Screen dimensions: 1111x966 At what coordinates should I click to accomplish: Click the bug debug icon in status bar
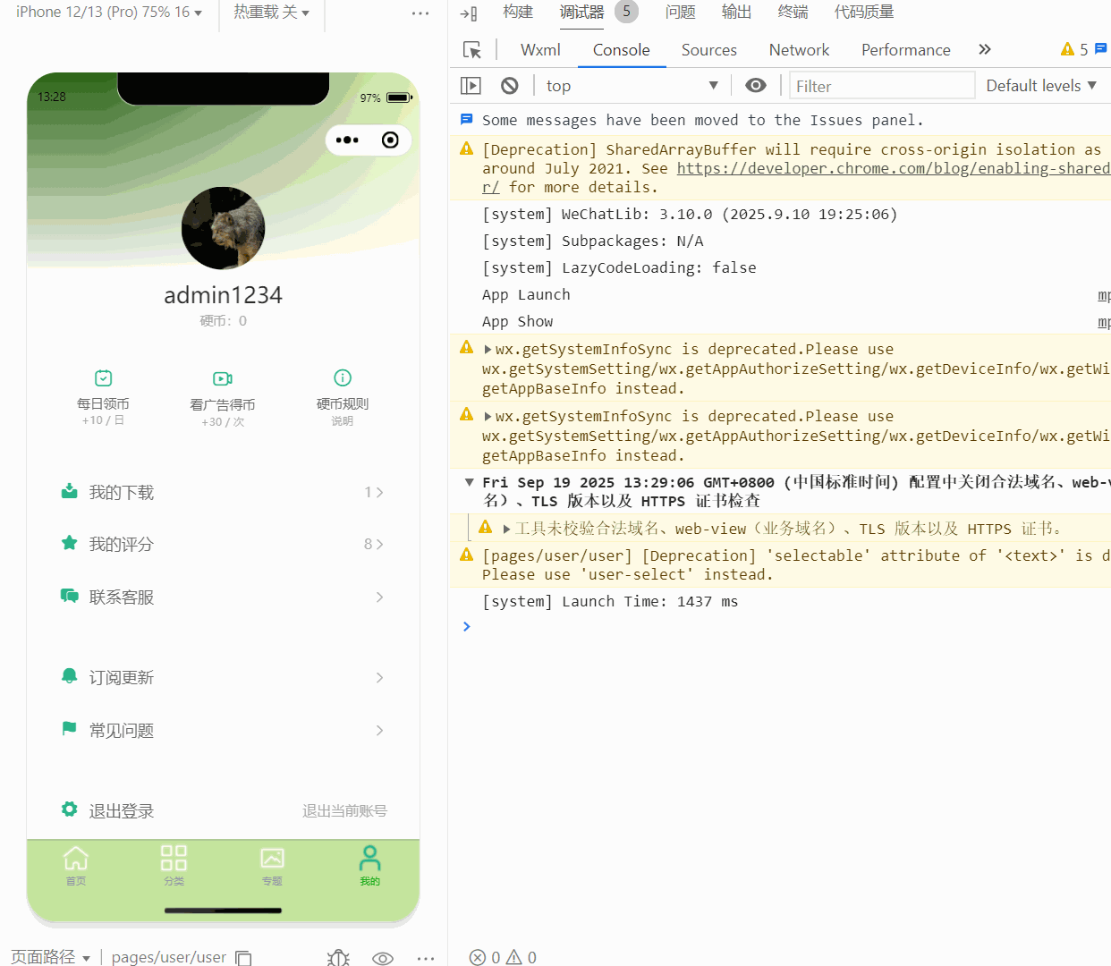(x=338, y=958)
